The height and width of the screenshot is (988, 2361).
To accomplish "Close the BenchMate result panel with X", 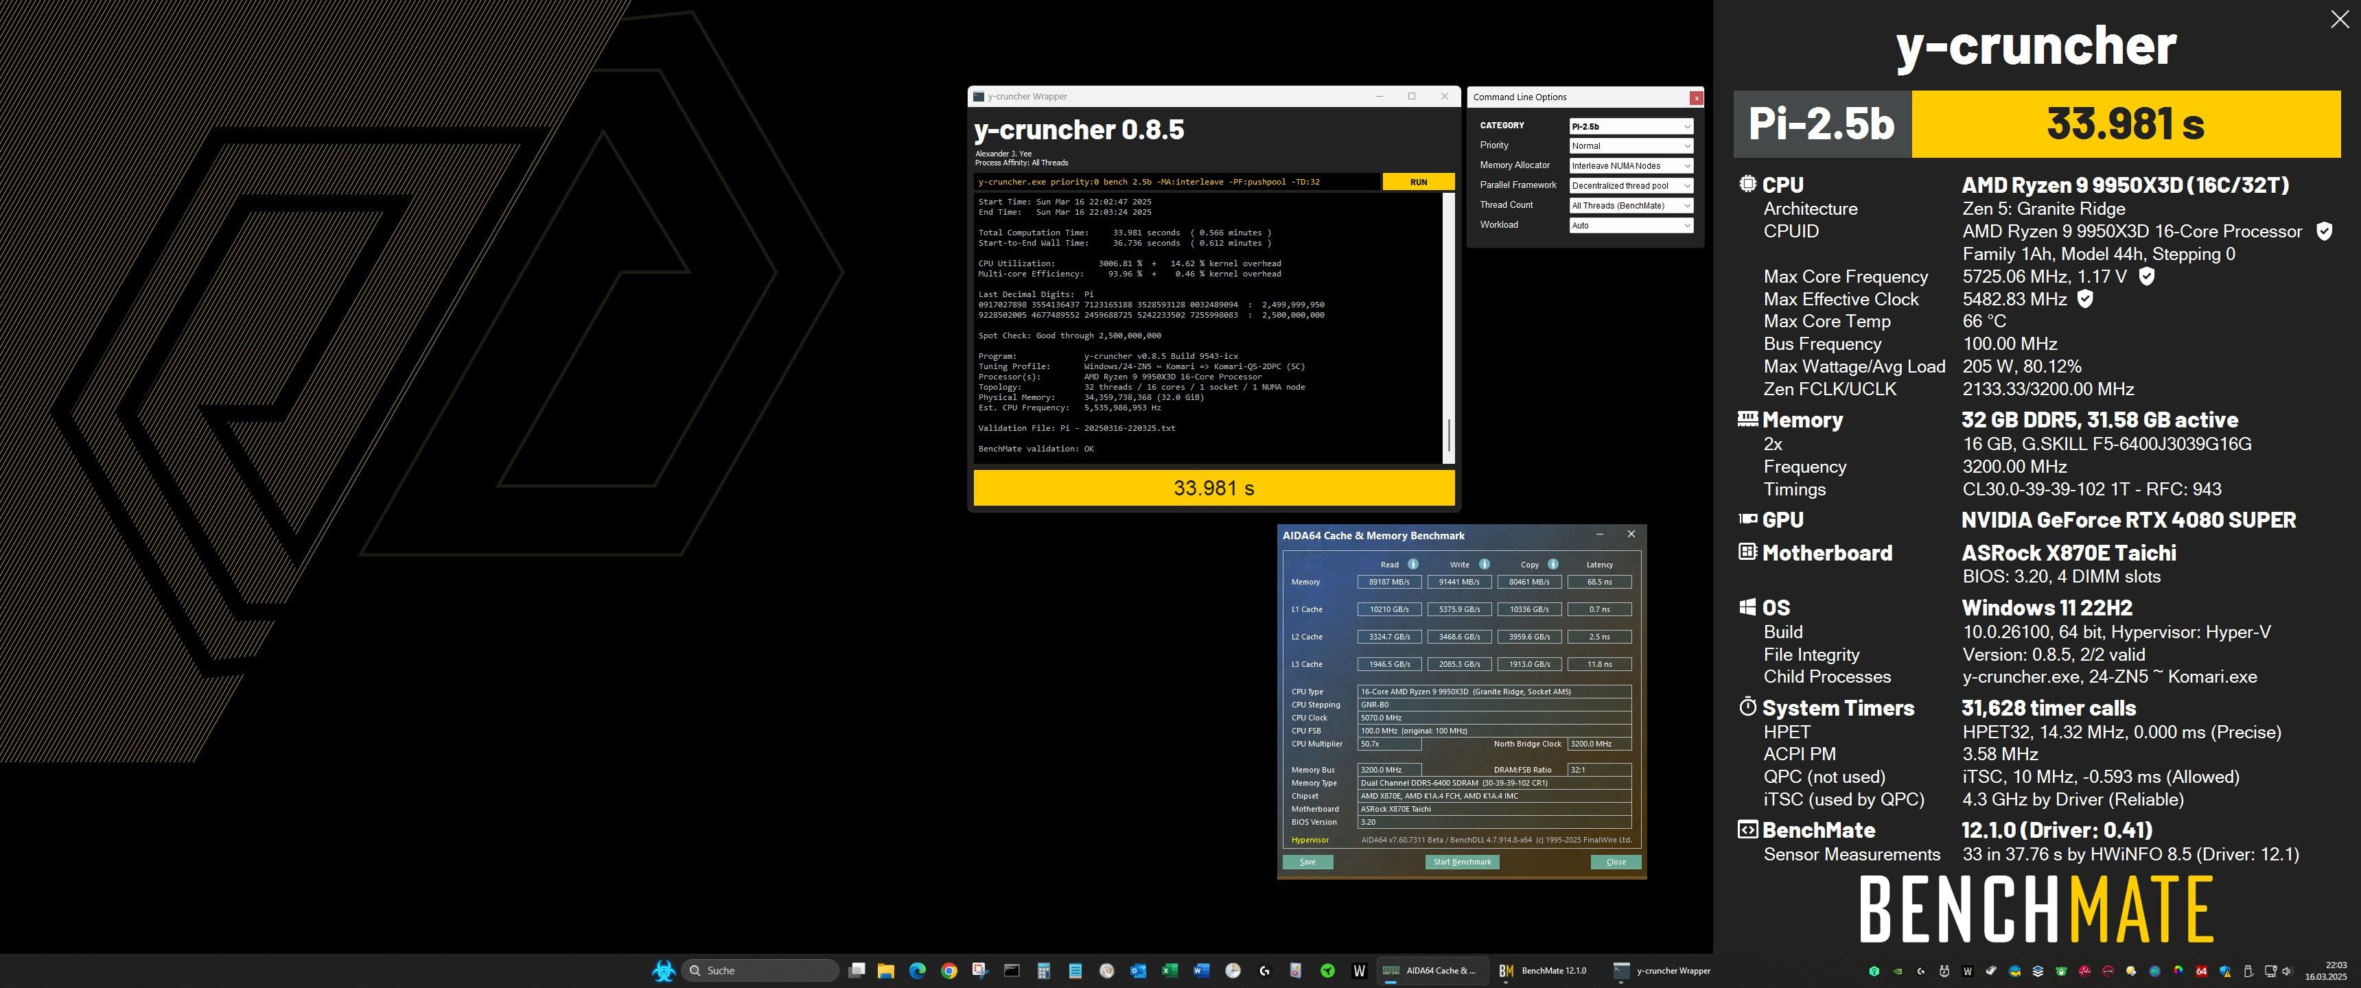I will pos(2339,19).
